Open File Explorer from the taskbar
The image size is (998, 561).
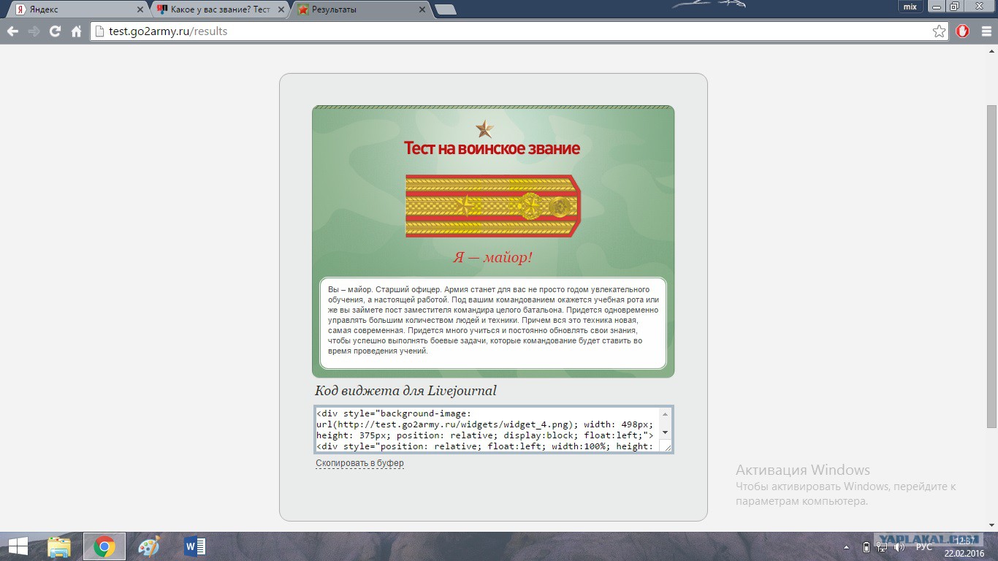(x=59, y=546)
